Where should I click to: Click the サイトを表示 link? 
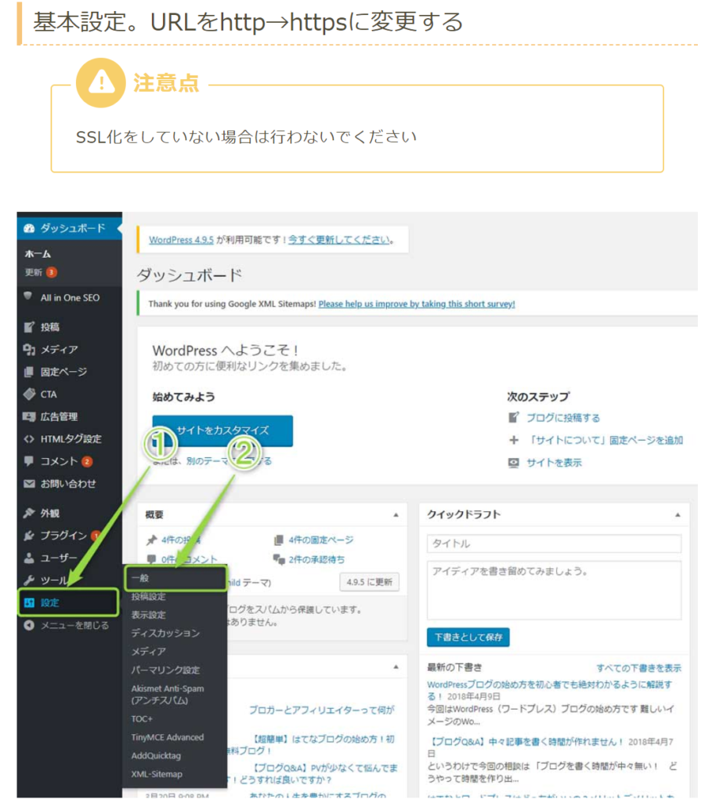(x=554, y=463)
